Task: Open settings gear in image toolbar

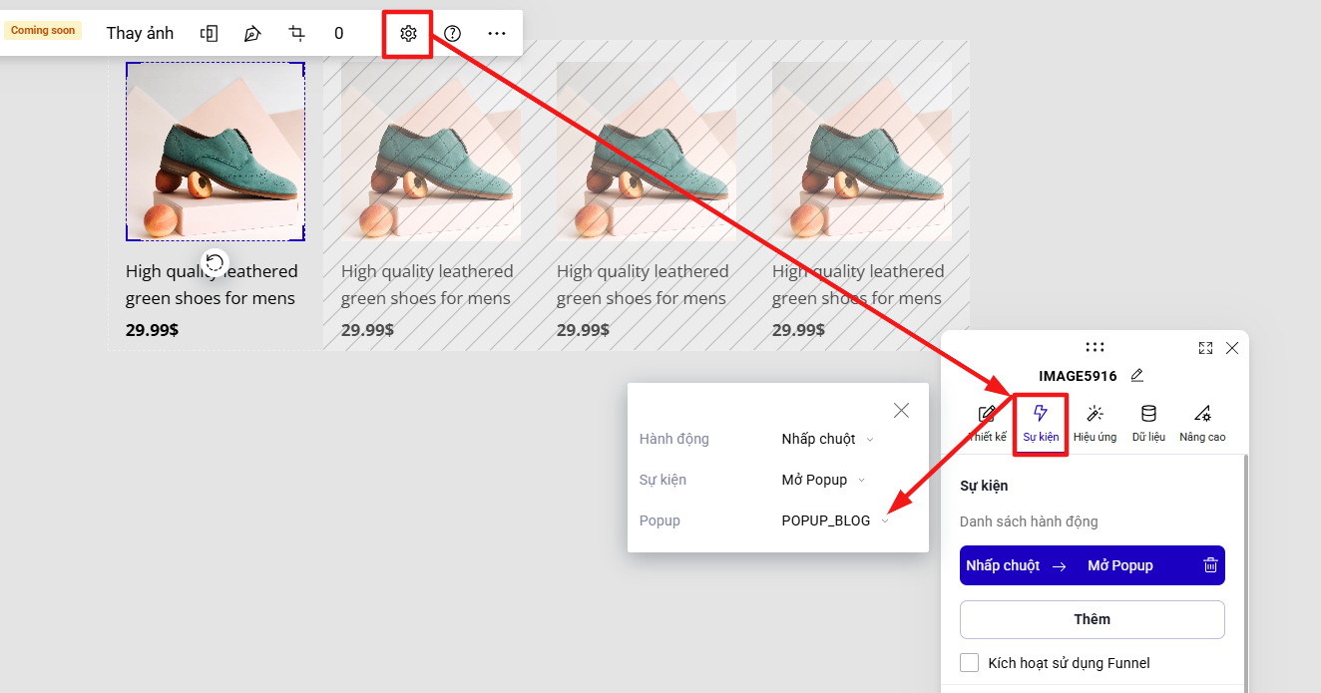Action: [x=408, y=33]
